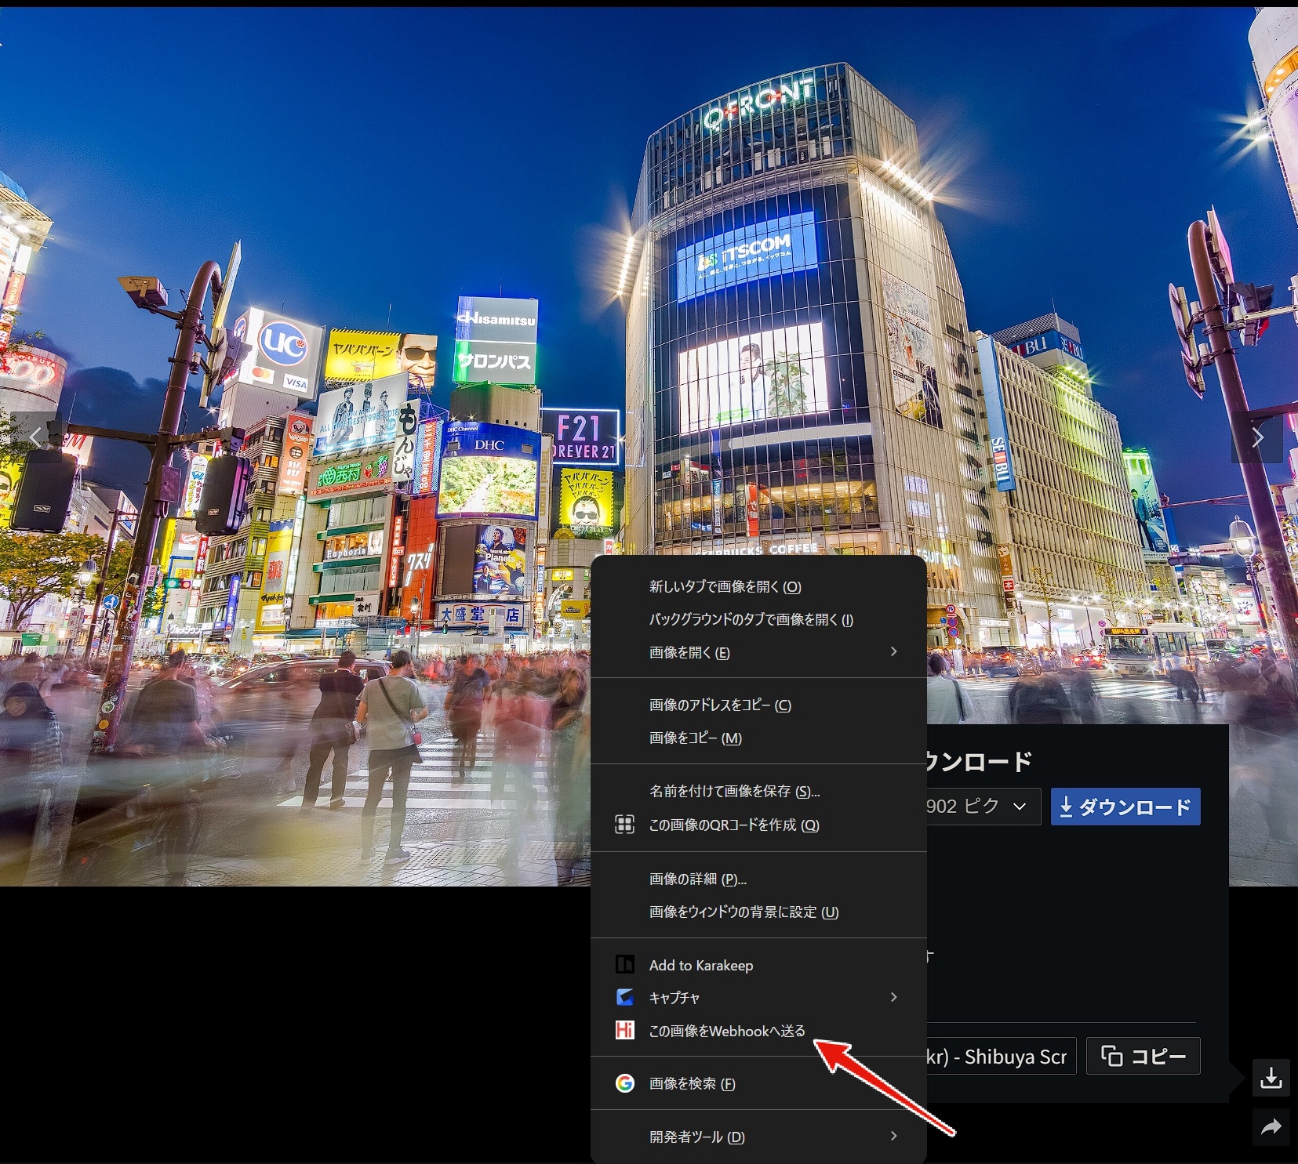Copy the image address from context menu
Viewport: 1298px width, 1164px height.
pos(758,705)
